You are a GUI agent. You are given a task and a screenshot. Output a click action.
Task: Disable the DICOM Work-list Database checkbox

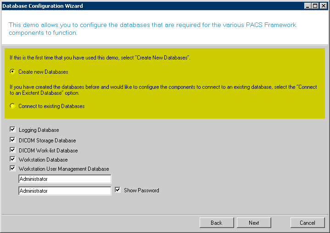12,150
